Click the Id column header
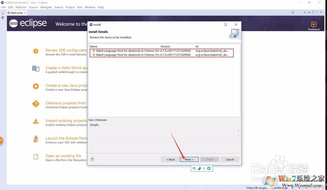Viewport: 327px width, 190px height. pyautogui.click(x=212, y=46)
